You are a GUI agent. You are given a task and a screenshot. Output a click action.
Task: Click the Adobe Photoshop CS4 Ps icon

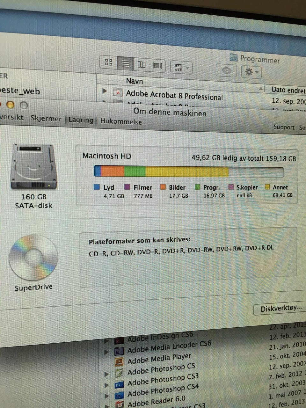119,396
